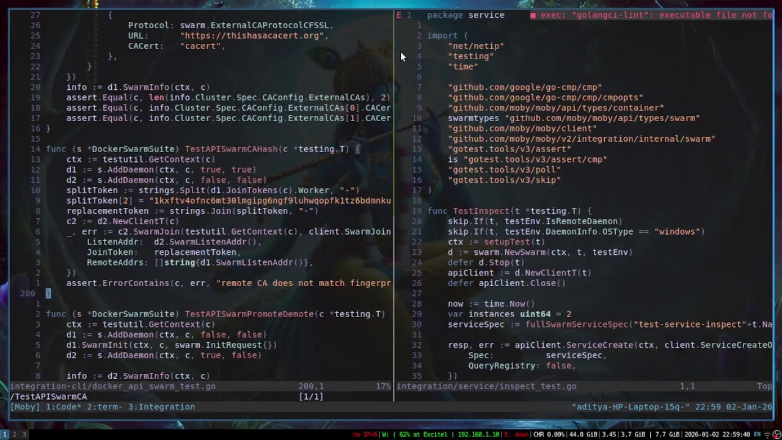
Task: Click the "defer apiClient.Close()" line
Action: coord(506,283)
